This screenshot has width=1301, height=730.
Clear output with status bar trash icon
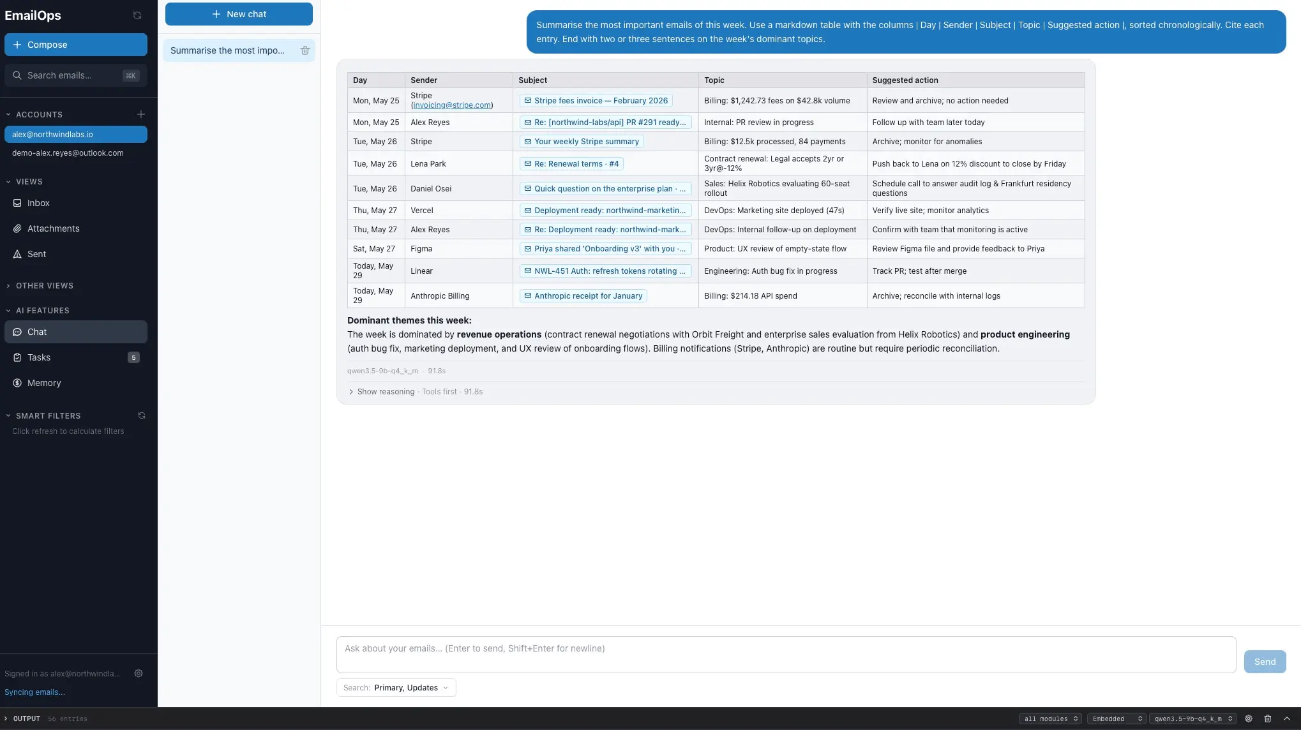(x=1268, y=719)
